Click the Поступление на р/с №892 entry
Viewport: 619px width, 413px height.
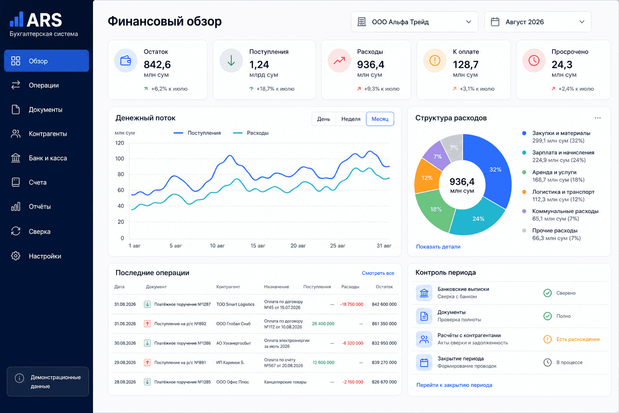click(x=180, y=324)
